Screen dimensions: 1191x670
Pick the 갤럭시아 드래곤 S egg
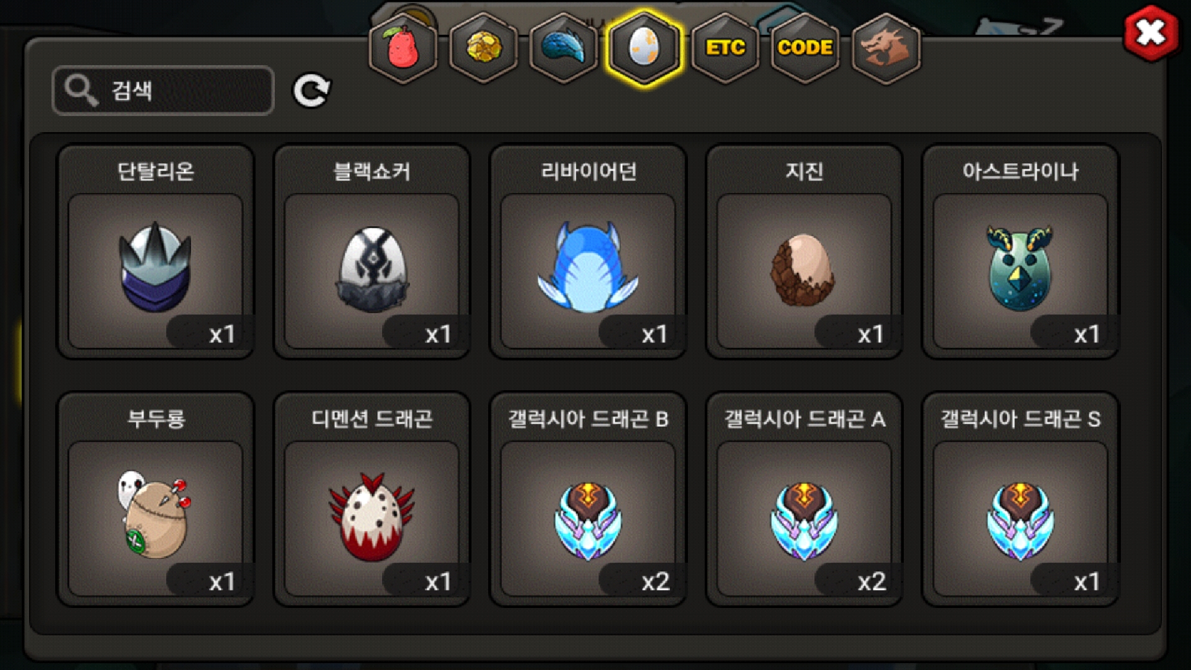coord(1020,499)
